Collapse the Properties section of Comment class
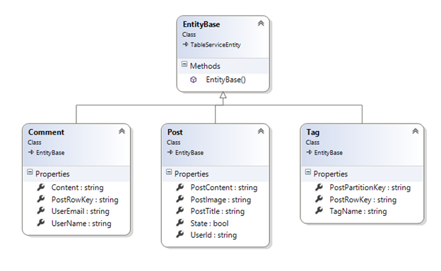Image resolution: width=441 pixels, height=271 pixels. [30, 172]
